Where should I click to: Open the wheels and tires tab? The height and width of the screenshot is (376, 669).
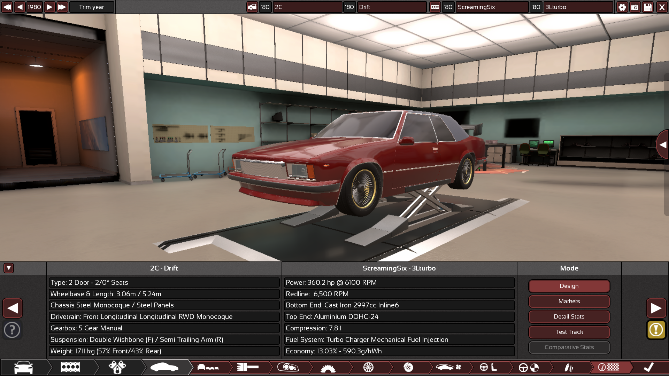pos(368,367)
